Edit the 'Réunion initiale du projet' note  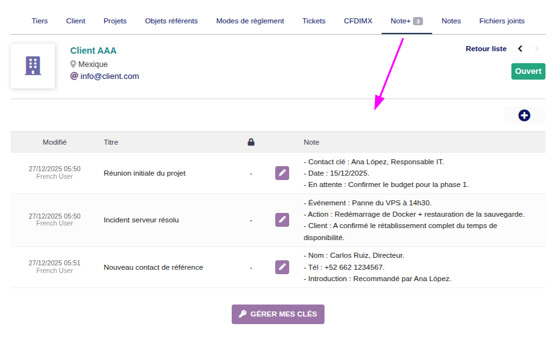[x=282, y=173]
